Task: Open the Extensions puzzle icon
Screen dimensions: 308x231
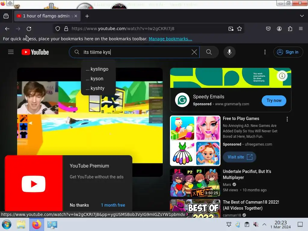Action: click(x=290, y=29)
